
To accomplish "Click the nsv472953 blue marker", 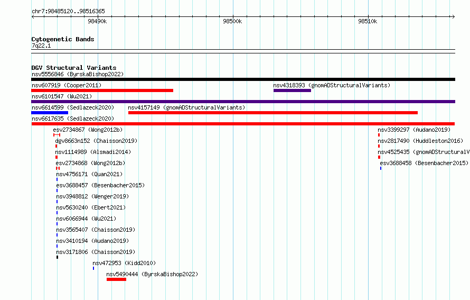I will point(93,268).
